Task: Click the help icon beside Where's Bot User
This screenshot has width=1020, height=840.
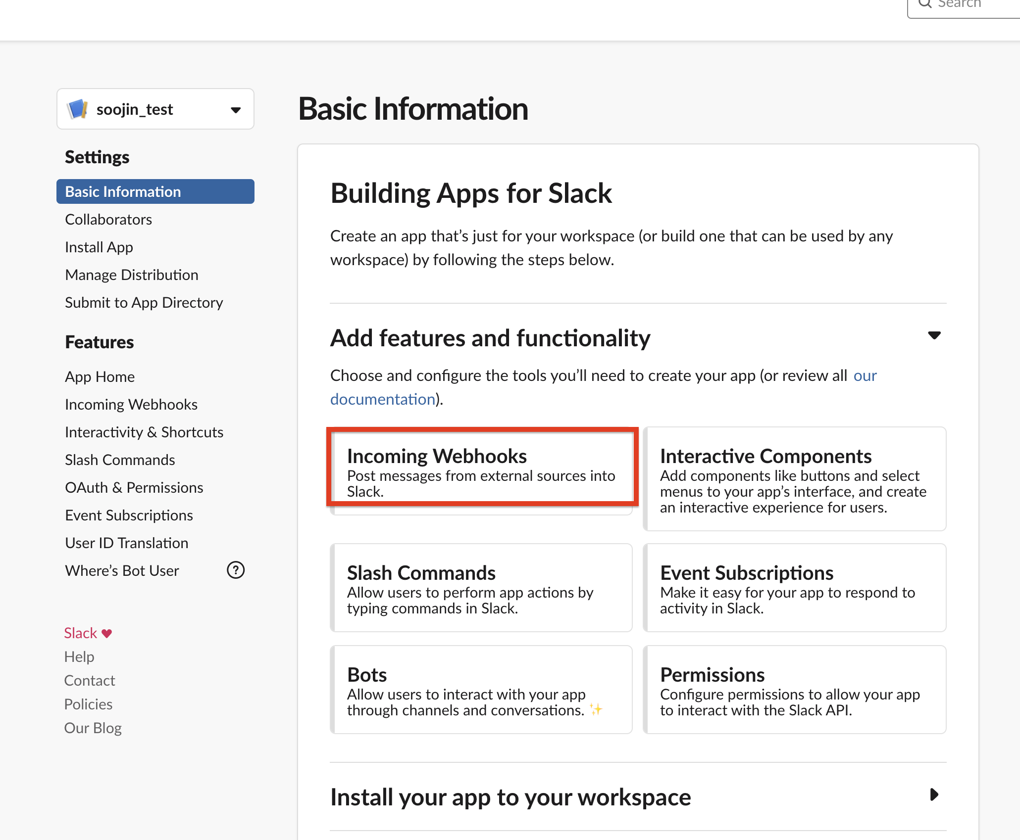Action: pyautogui.click(x=236, y=570)
